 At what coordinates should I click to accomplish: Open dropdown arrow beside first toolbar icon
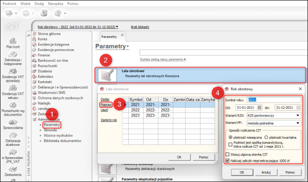tap(16, 14)
